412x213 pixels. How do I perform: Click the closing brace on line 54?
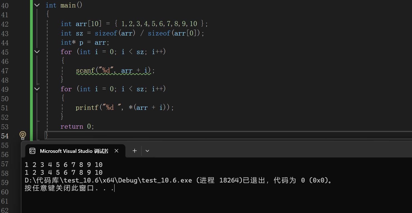click(x=47, y=135)
